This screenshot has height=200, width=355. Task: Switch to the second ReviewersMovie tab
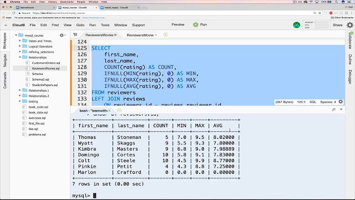140,35
